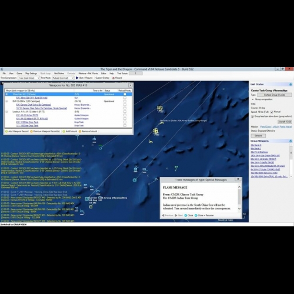Open the Editor menu
Viewport: 294px width, 294px height.
coord(103,73)
